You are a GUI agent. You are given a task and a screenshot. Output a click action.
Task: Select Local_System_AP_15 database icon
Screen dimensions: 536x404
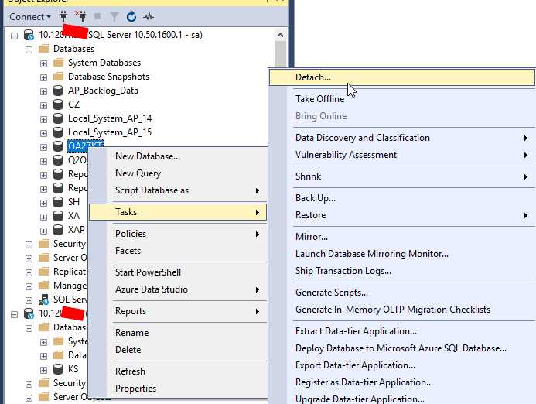pyautogui.click(x=58, y=132)
